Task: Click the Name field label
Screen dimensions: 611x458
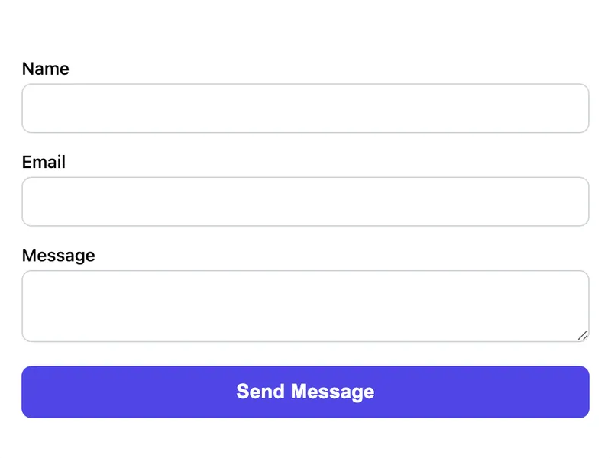Action: coord(45,69)
